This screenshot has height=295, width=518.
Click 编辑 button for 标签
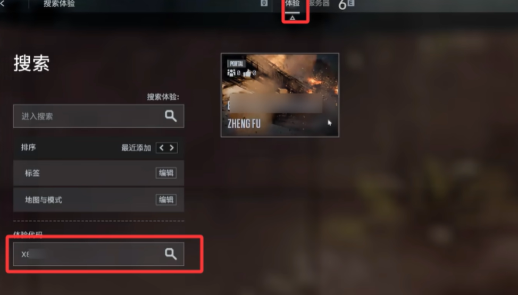click(x=166, y=173)
